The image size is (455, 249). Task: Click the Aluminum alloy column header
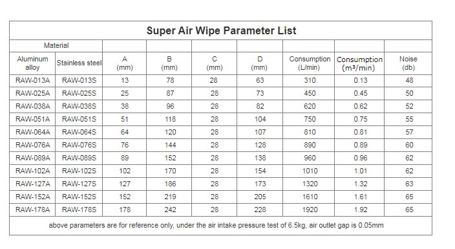point(32,63)
